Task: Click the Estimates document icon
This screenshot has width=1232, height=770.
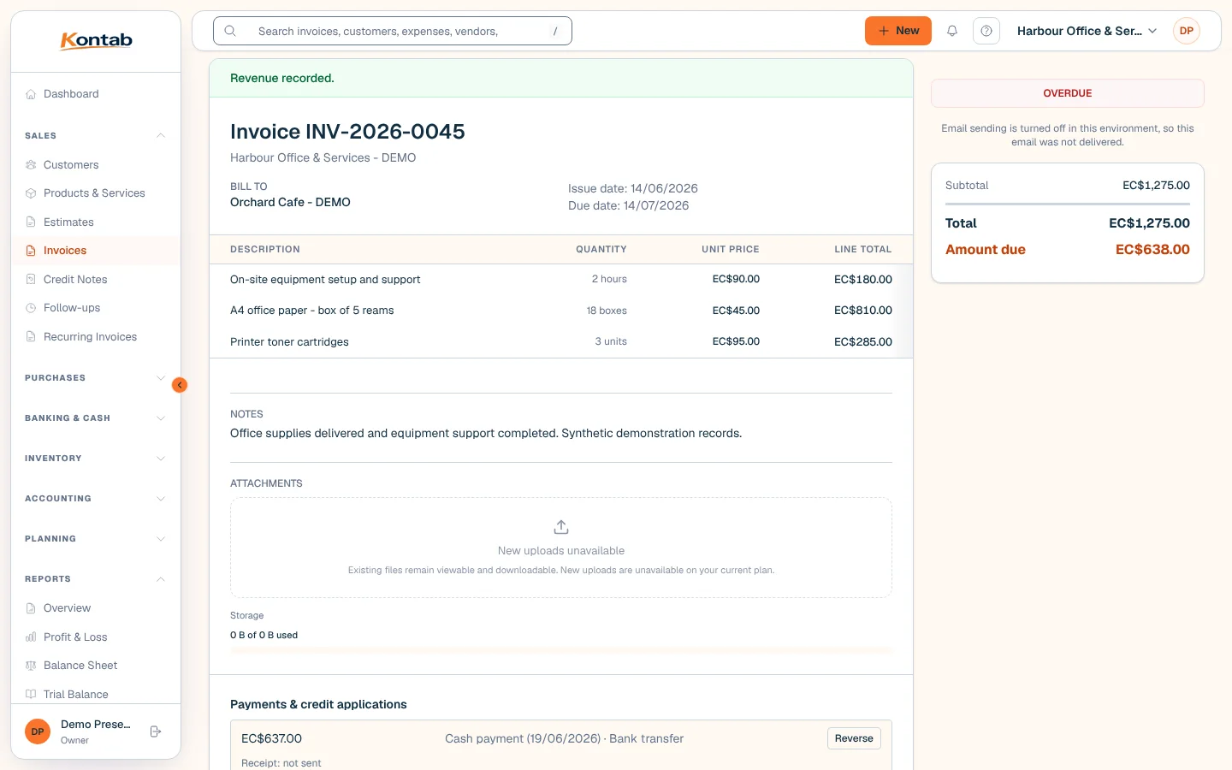Action: [x=31, y=222]
